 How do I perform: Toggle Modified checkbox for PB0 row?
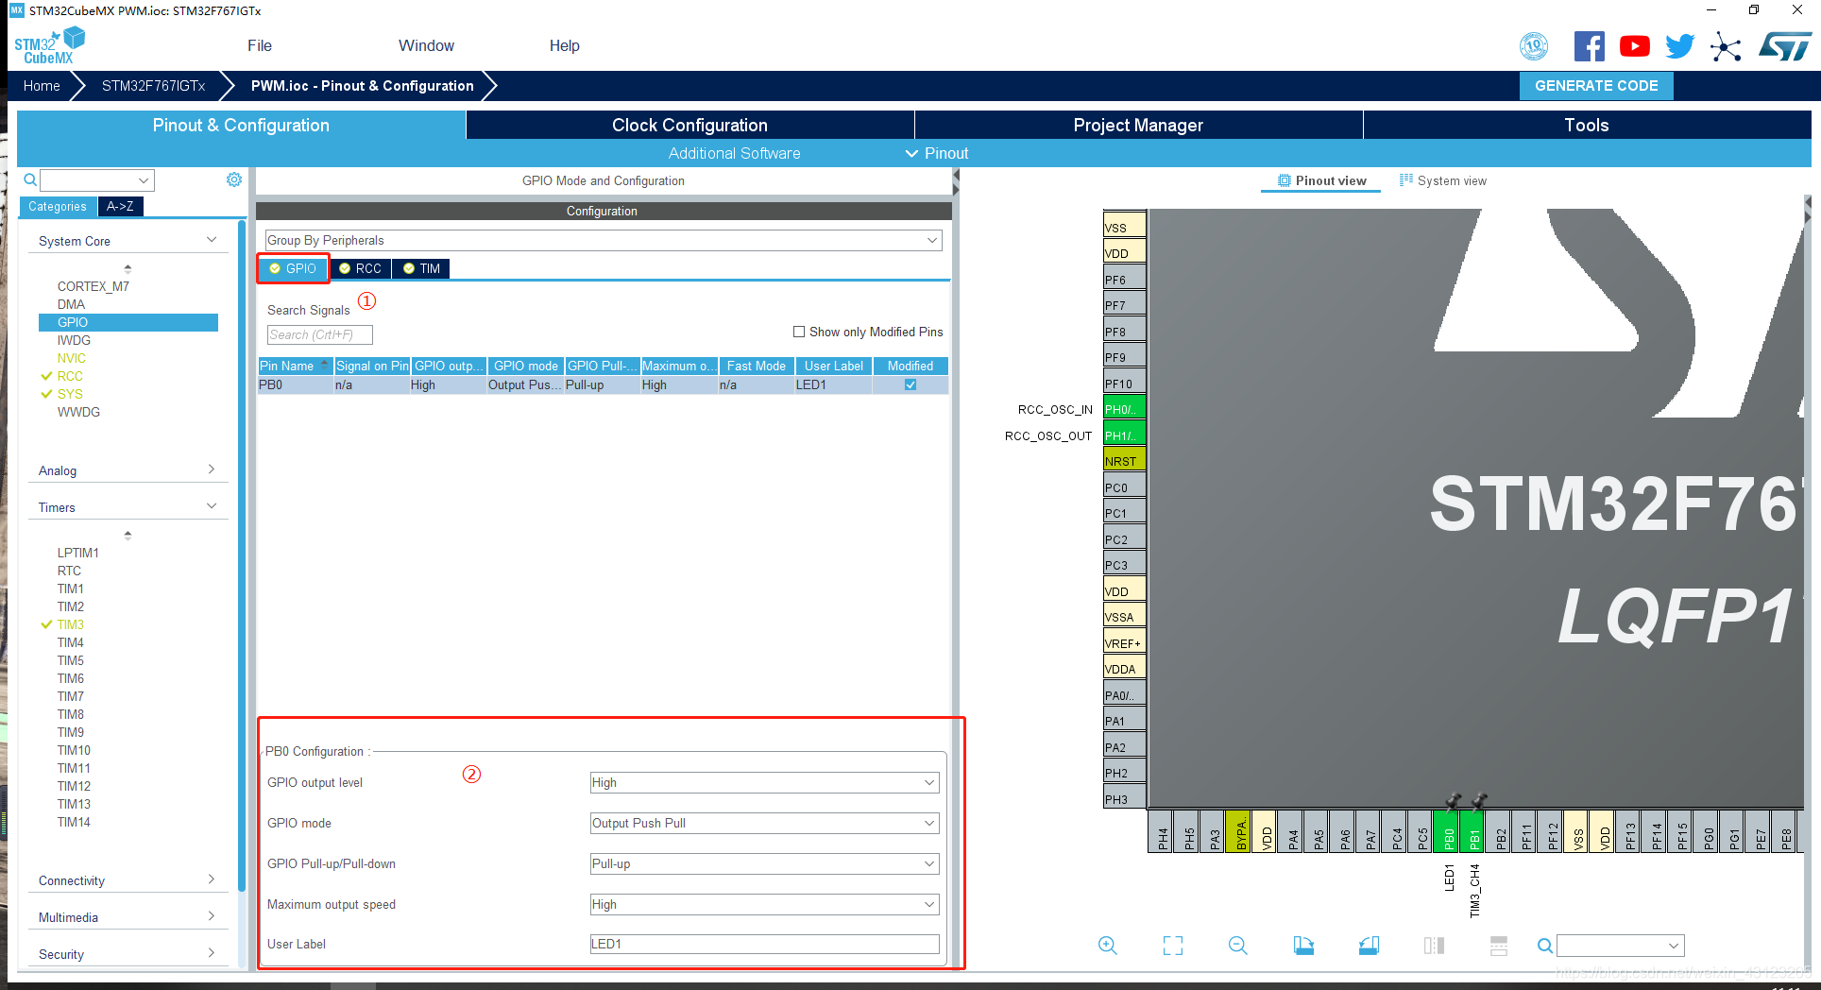[910, 384]
